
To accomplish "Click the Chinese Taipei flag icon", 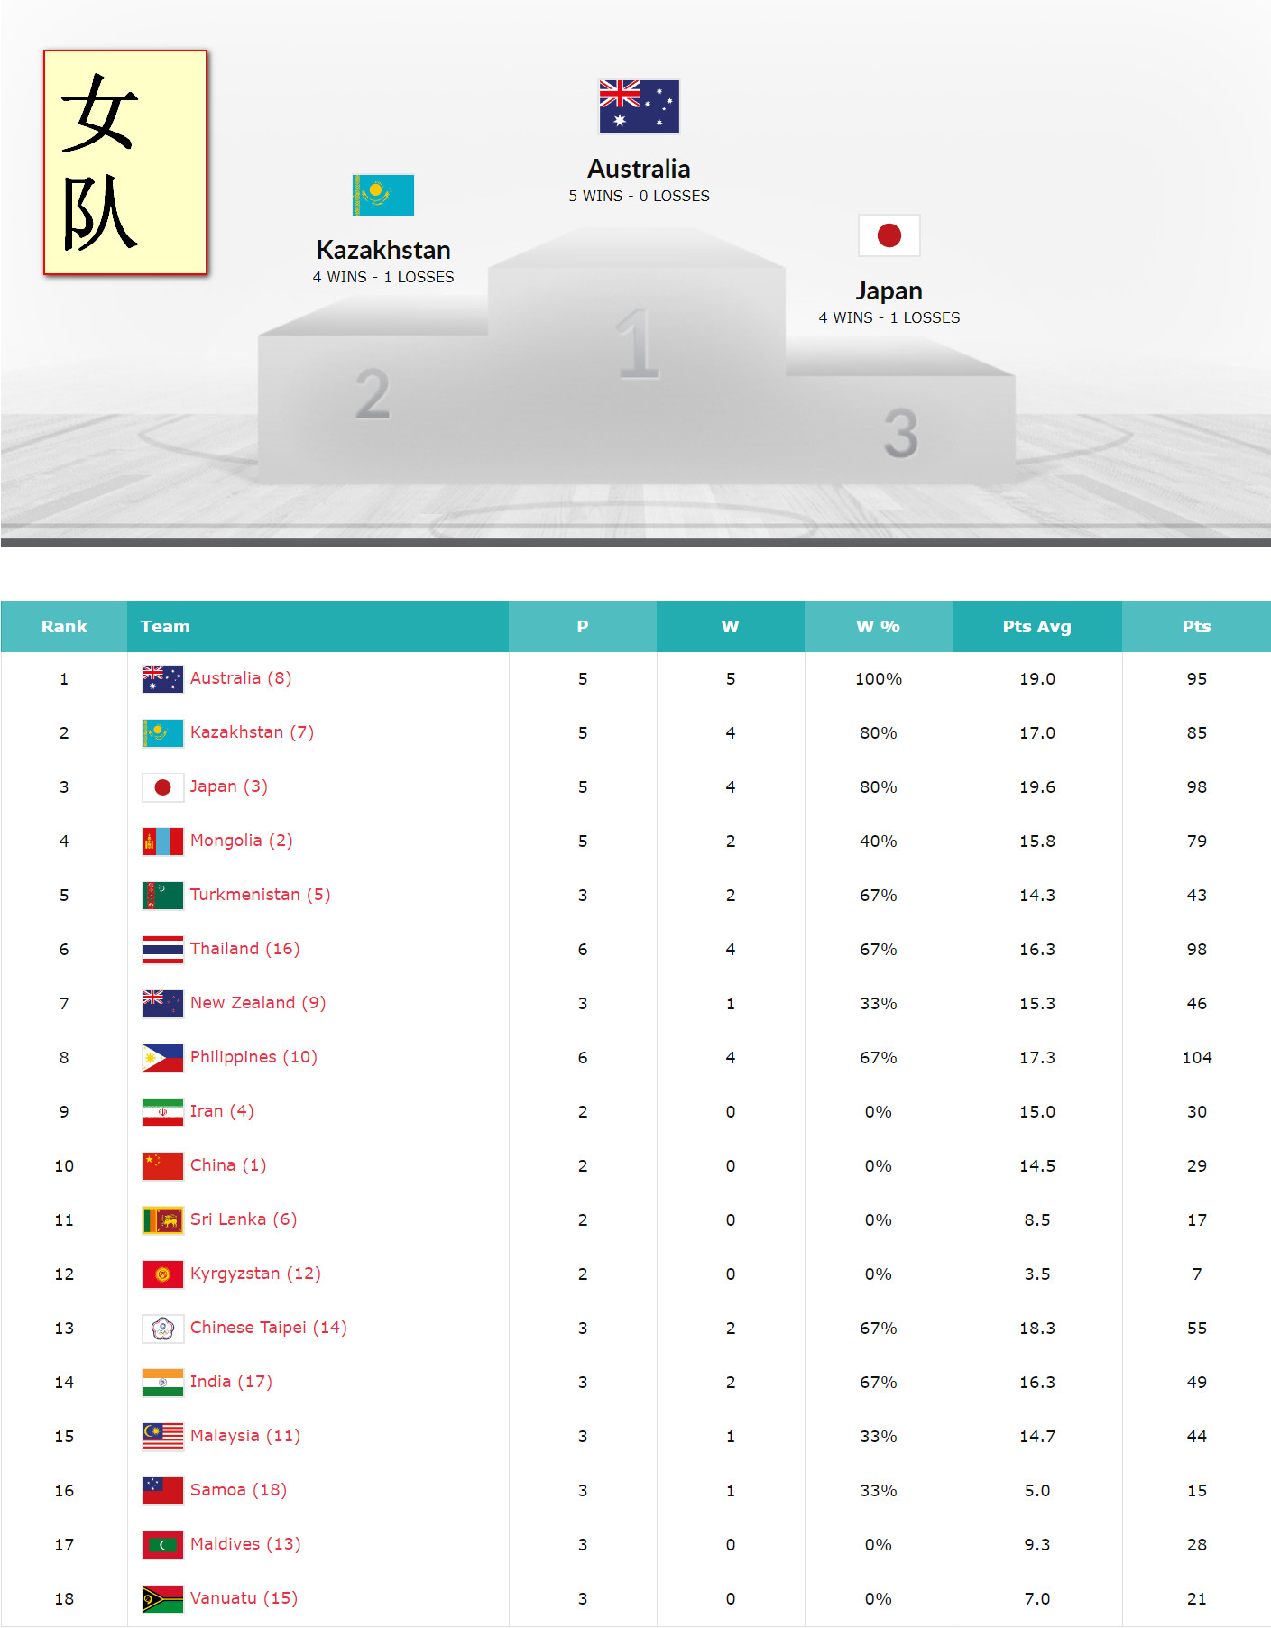I will tap(162, 1328).
